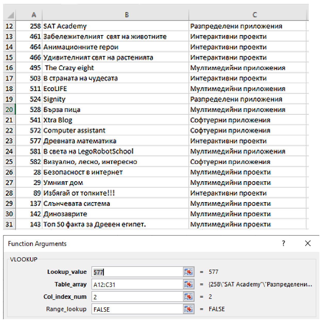Image resolution: width=324 pixels, height=322 pixels.
Task: Close the Function Arguments dialog
Action: 308,243
